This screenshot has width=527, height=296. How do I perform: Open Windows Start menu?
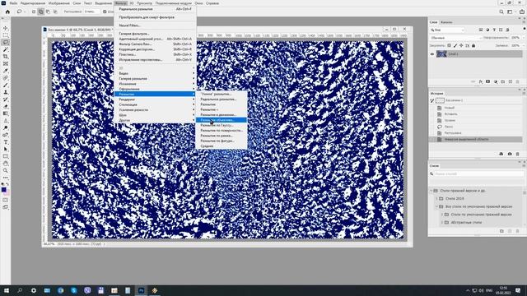(x=7, y=290)
